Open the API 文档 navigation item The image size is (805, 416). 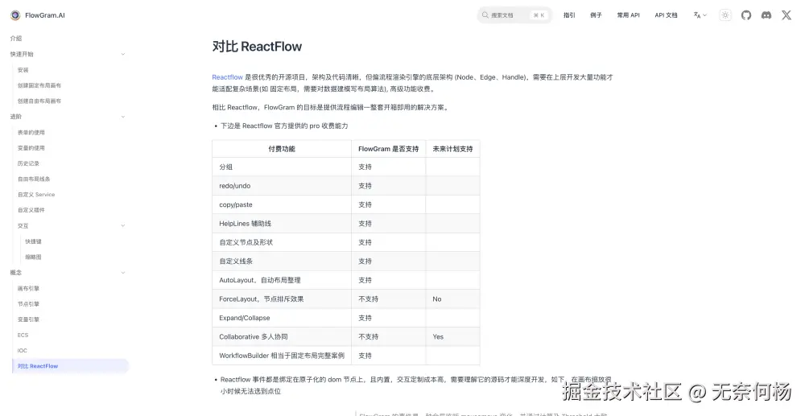pos(666,15)
